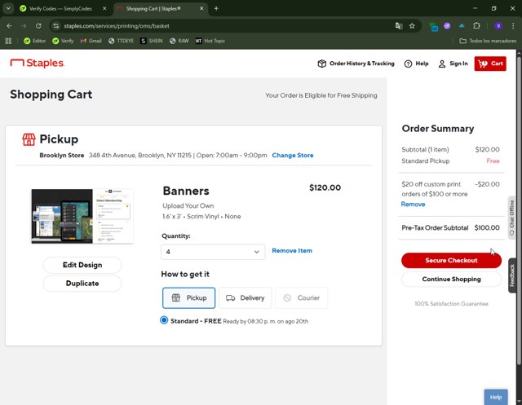
Task: Remove the $20 off coupon
Action: (x=413, y=205)
